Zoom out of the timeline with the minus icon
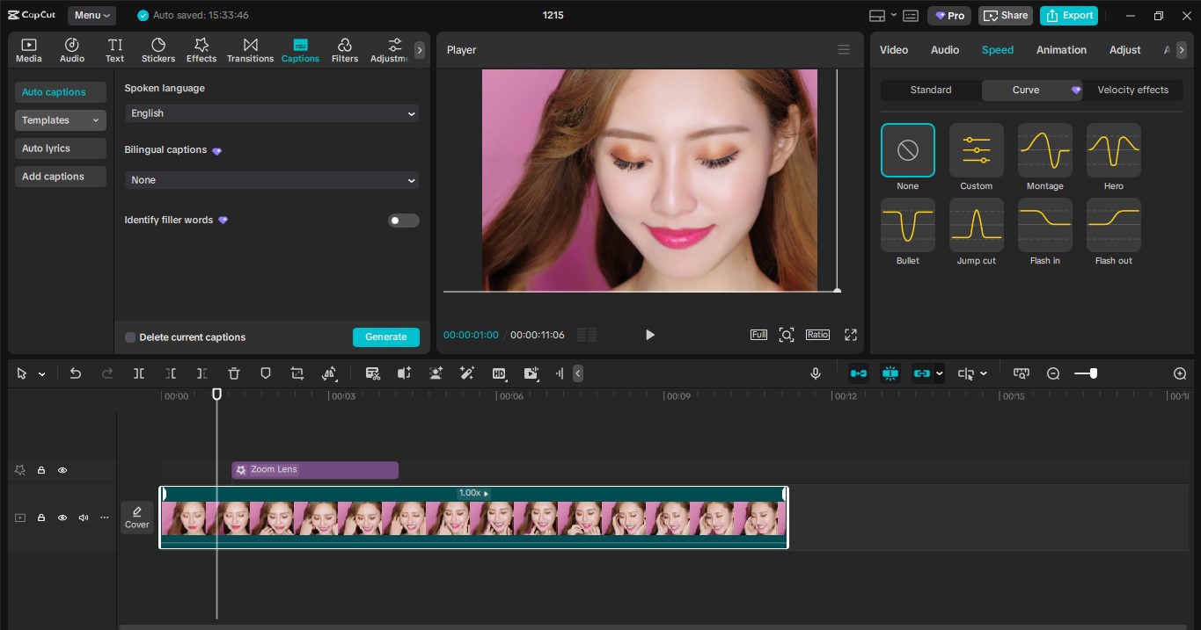The width and height of the screenshot is (1201, 630). point(1053,373)
